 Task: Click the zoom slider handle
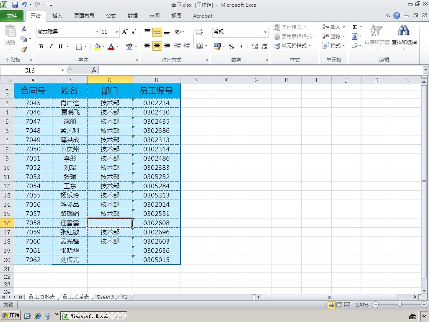point(400,304)
